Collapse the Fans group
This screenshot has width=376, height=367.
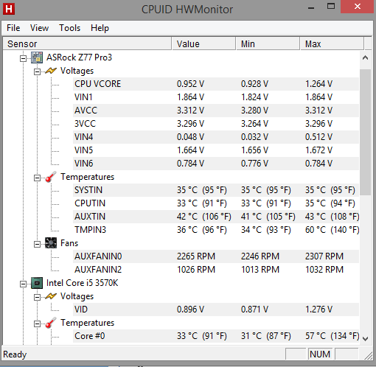point(37,244)
